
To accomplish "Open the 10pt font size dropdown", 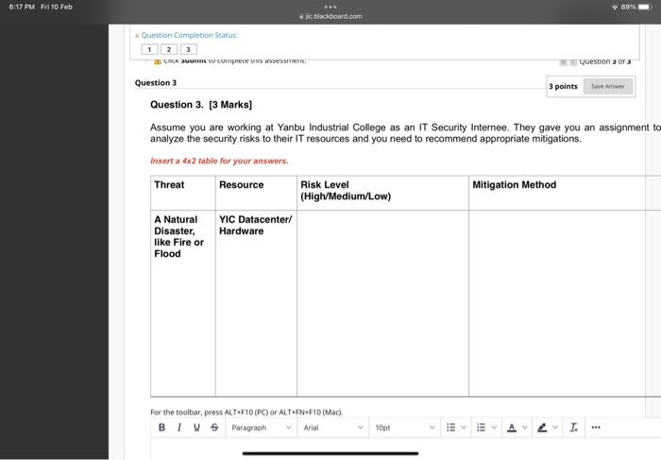I will point(405,427).
